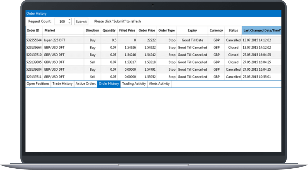This screenshot has width=308, height=170.
Task: Sort by Last Changed Date/Time column
Action: coord(261,30)
